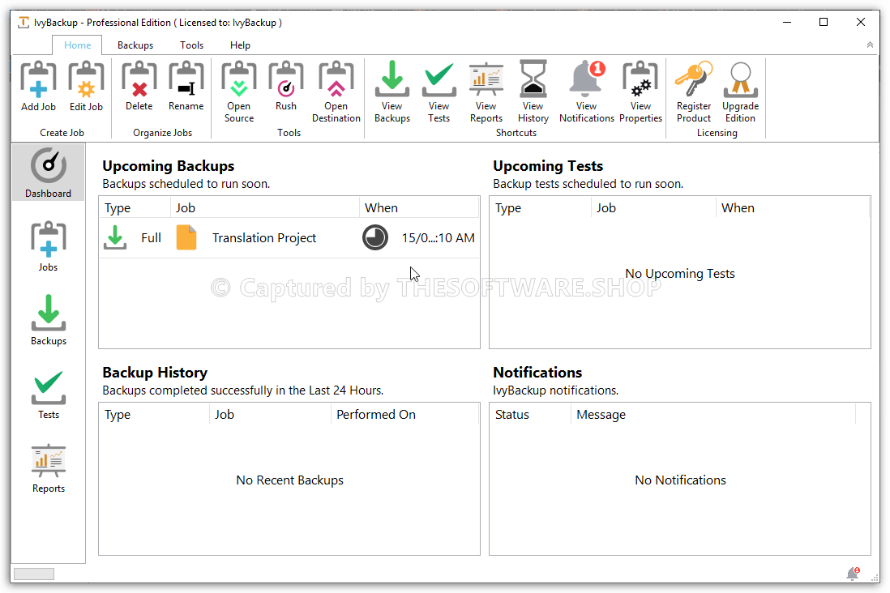Go to Jobs in the sidebar
This screenshot has height=593, width=890.
pyautogui.click(x=49, y=246)
